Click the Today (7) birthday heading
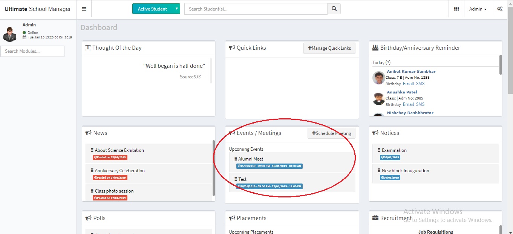Image resolution: width=513 pixels, height=234 pixels. pyautogui.click(x=381, y=63)
